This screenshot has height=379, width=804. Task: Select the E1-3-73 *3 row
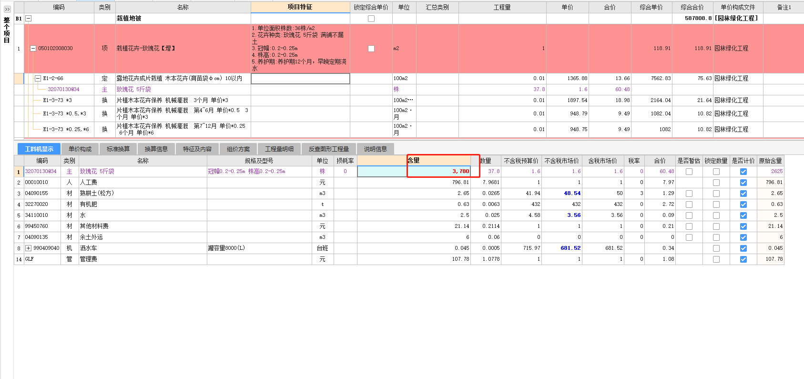pos(57,101)
